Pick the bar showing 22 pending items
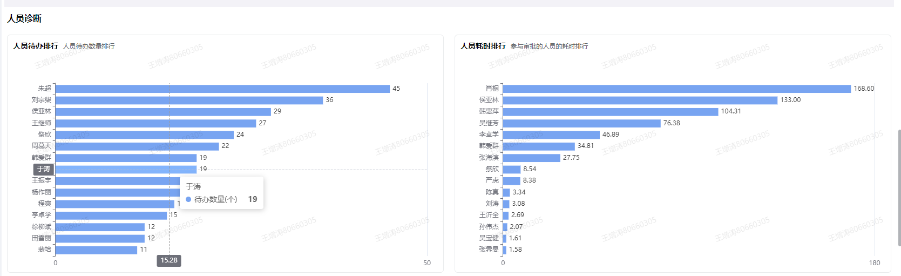This screenshot has width=901, height=276. 137,146
